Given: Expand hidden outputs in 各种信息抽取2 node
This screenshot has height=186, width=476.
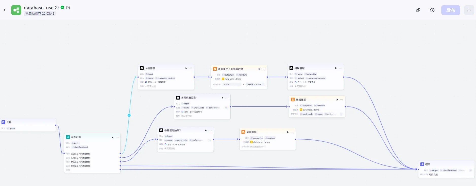Looking at the screenshot, I should [209, 140].
